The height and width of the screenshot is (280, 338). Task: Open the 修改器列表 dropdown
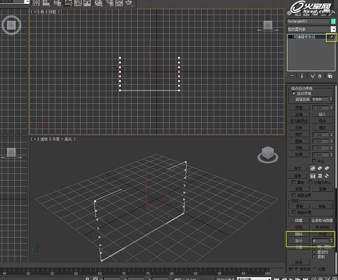coord(333,30)
